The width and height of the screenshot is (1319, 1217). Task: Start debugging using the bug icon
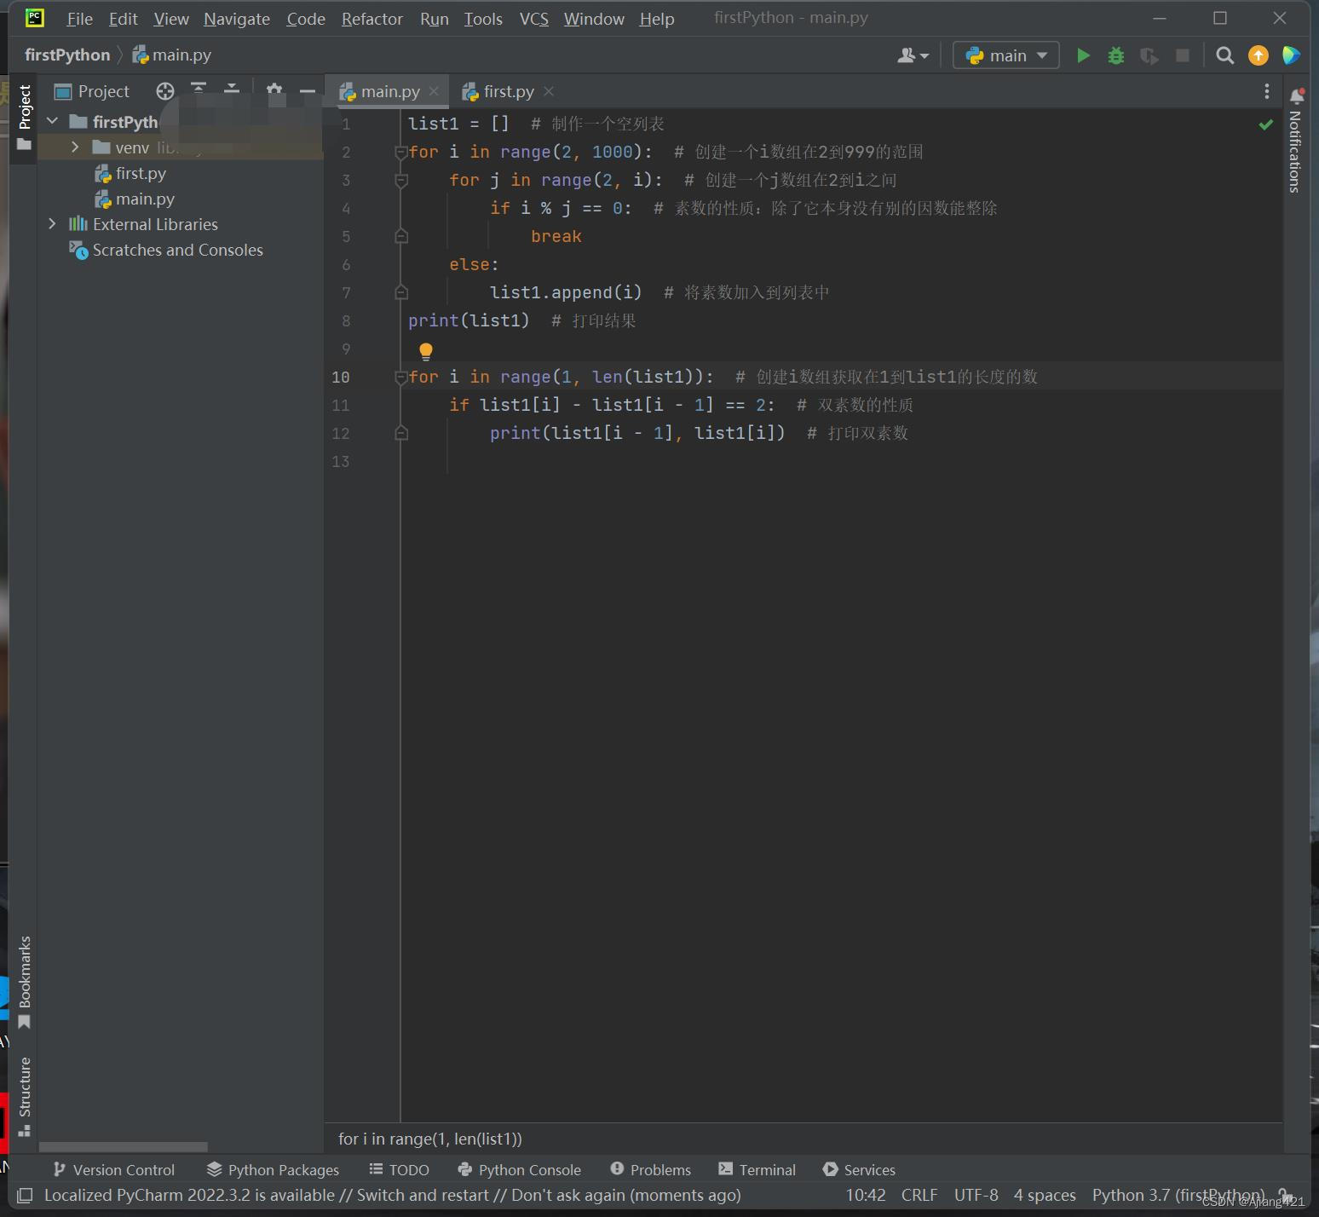click(x=1115, y=55)
